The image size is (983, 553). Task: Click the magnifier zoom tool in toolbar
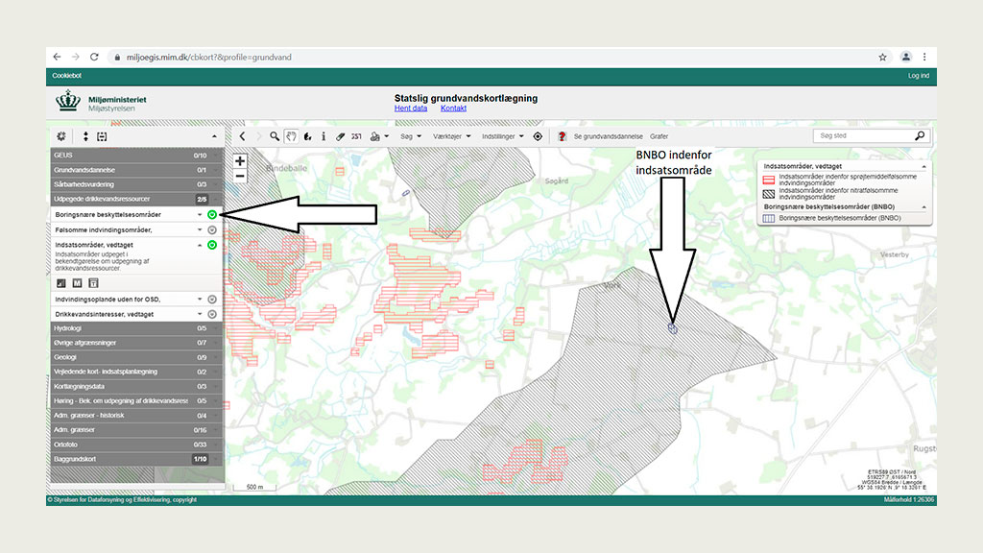click(x=275, y=136)
